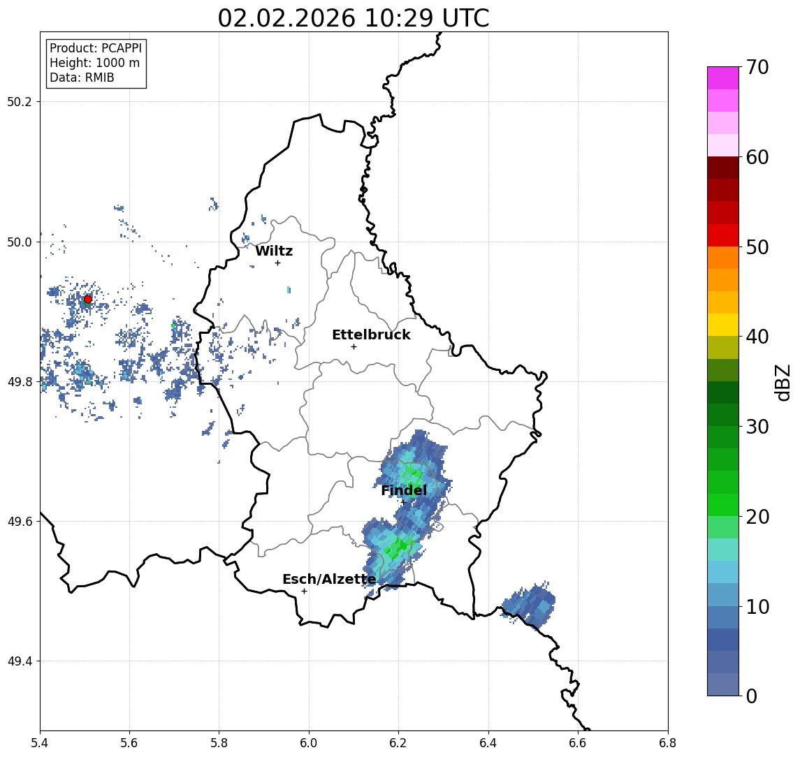Click the colorbar tick value 60
Screen dimensions: 800x757
[757, 157]
